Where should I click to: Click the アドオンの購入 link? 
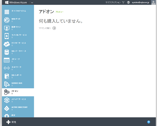click(x=45, y=28)
